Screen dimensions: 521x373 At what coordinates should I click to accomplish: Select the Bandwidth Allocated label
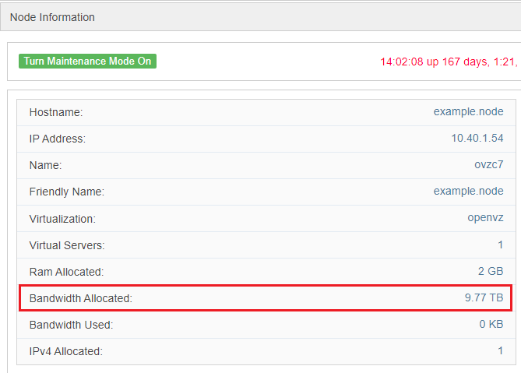[81, 298]
